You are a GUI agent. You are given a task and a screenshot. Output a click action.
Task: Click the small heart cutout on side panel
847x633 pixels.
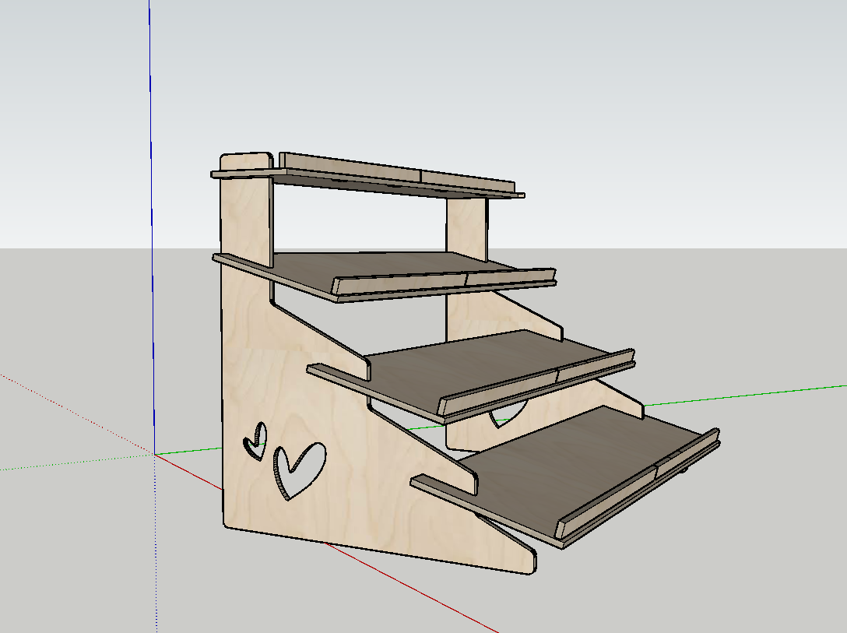(x=257, y=441)
